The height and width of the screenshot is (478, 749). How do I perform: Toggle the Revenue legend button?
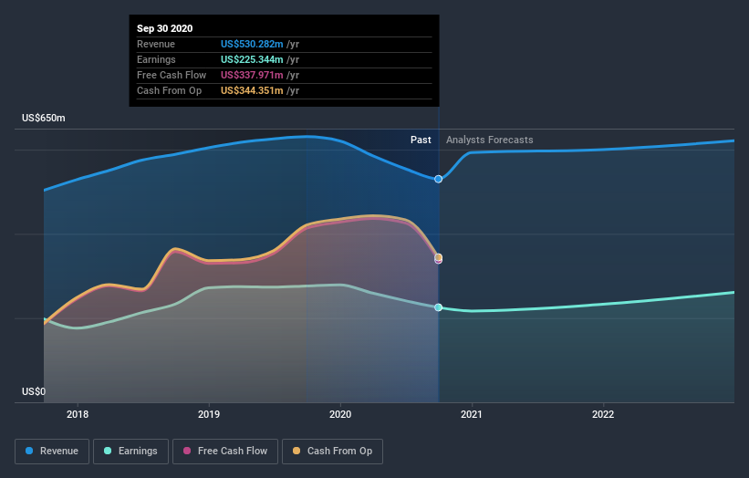(52, 452)
